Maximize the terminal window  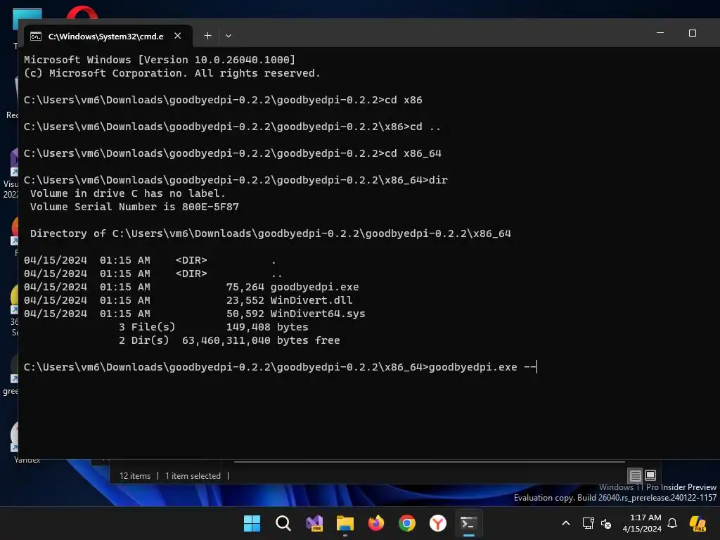[x=693, y=33]
